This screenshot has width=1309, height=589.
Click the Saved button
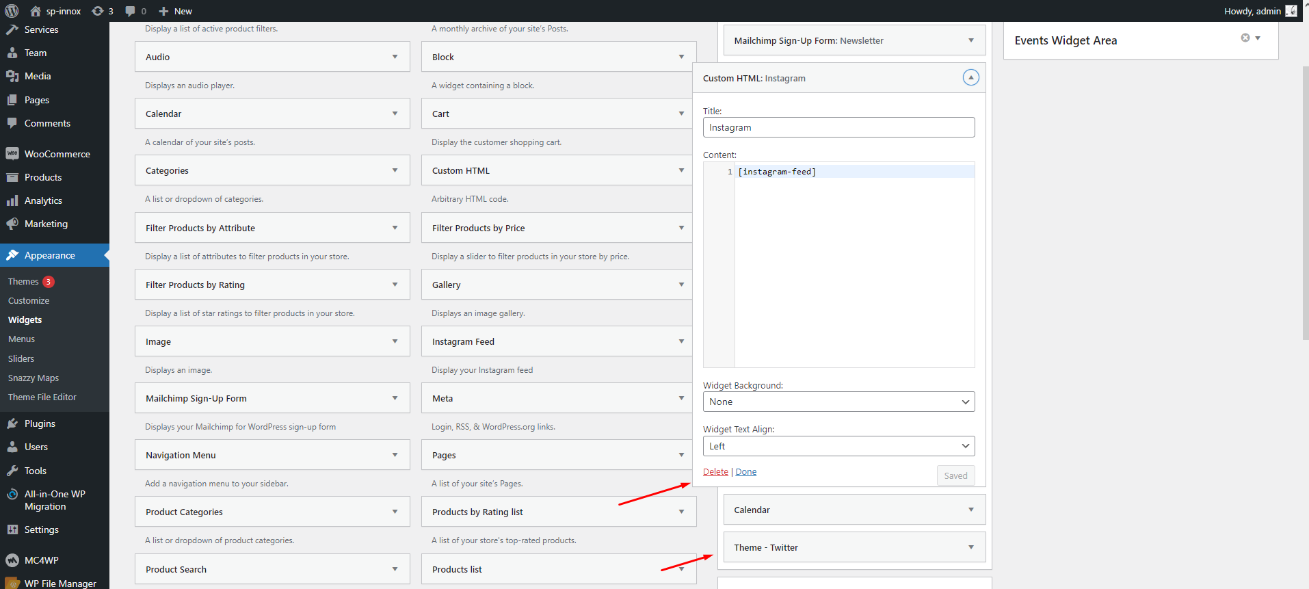(x=955, y=475)
